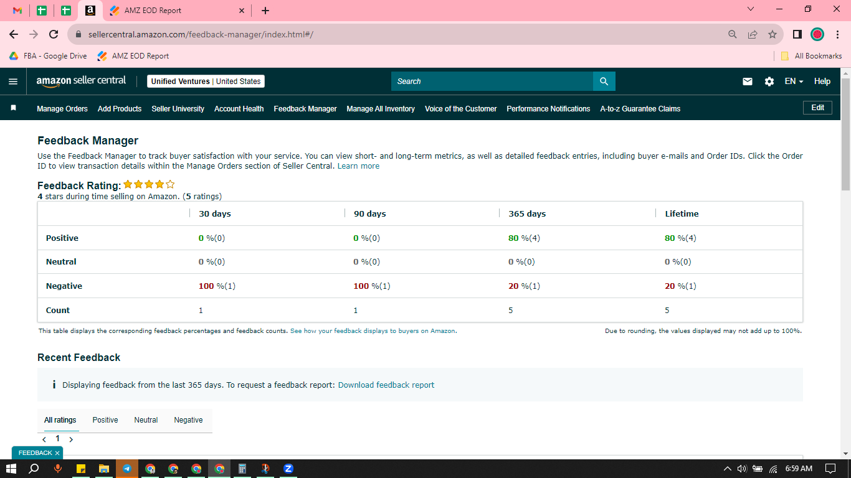Select the All ratings tab
Viewport: 851px width, 478px height.
click(x=60, y=420)
